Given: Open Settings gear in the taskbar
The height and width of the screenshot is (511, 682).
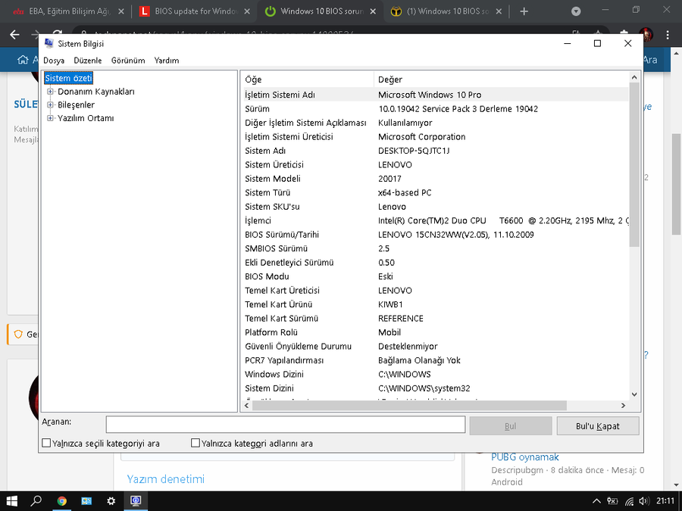Looking at the screenshot, I should coord(111,500).
